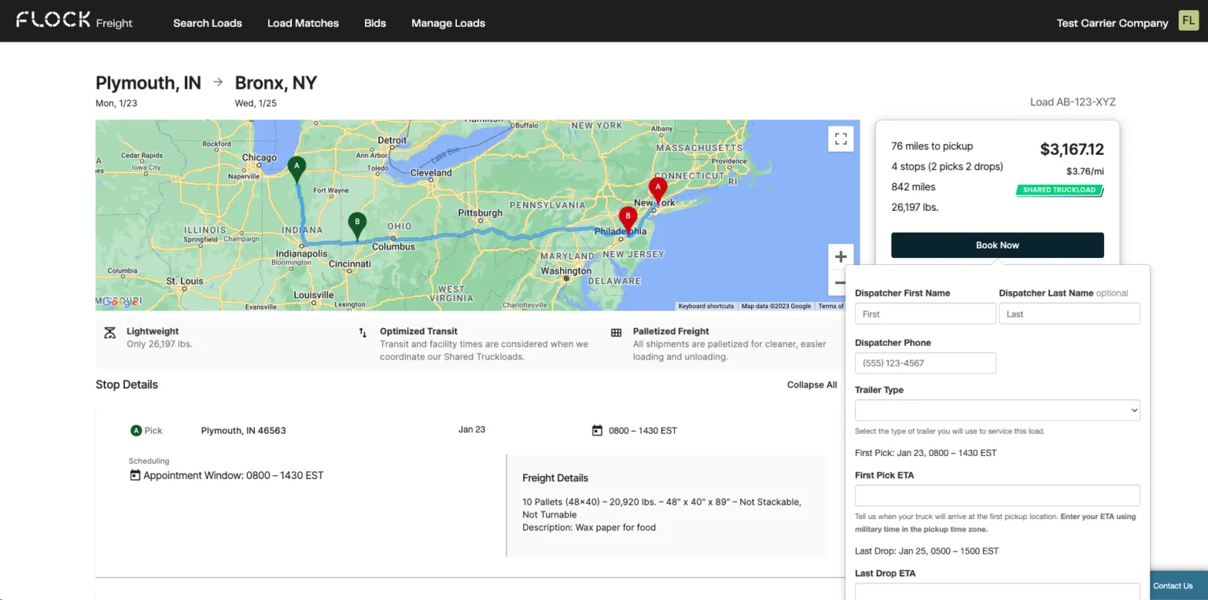This screenshot has width=1208, height=600.
Task: Click the Plymouth, IN 46563 stop address
Action: 244,430
